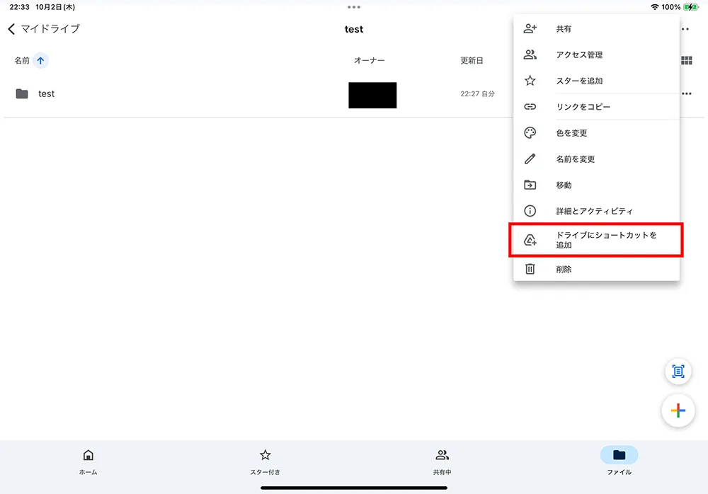Open the スター付き tab

click(265, 461)
